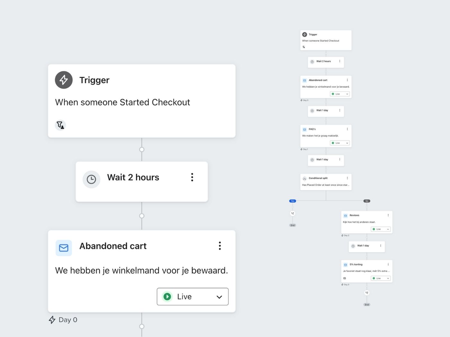
Task: Click the clock icon on large Wait 2 hours card
Action: coord(91,179)
